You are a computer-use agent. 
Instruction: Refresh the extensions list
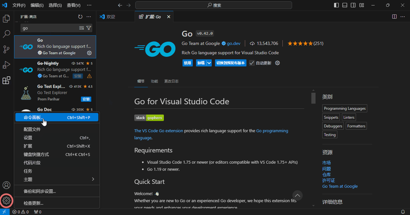[80, 16]
